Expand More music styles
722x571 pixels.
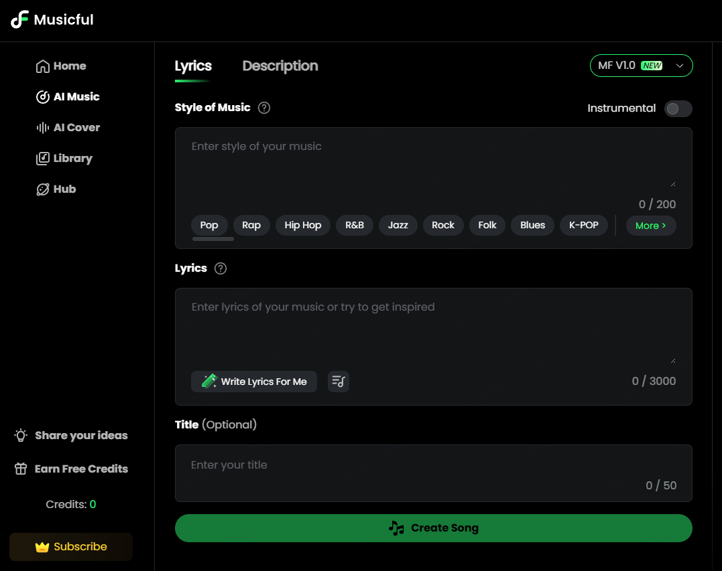point(650,226)
